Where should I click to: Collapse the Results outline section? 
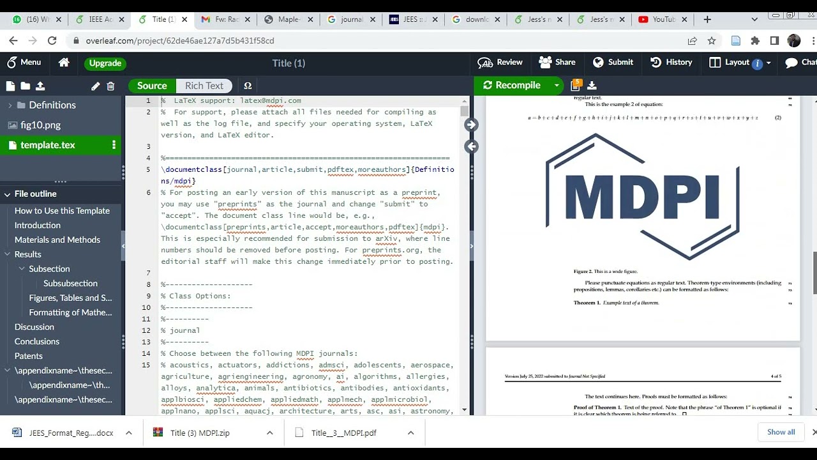click(x=8, y=254)
